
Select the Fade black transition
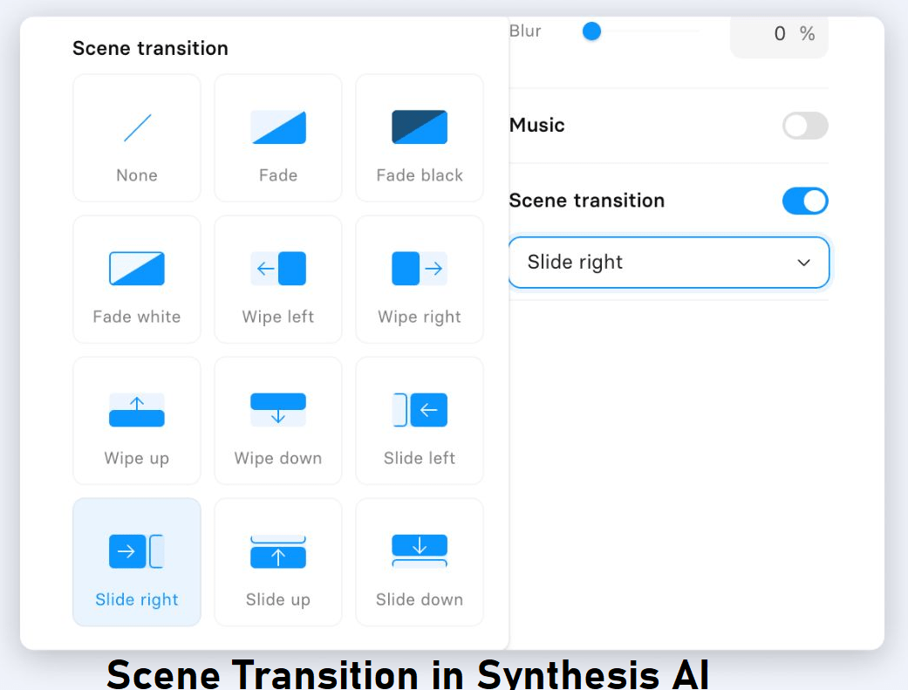419,138
